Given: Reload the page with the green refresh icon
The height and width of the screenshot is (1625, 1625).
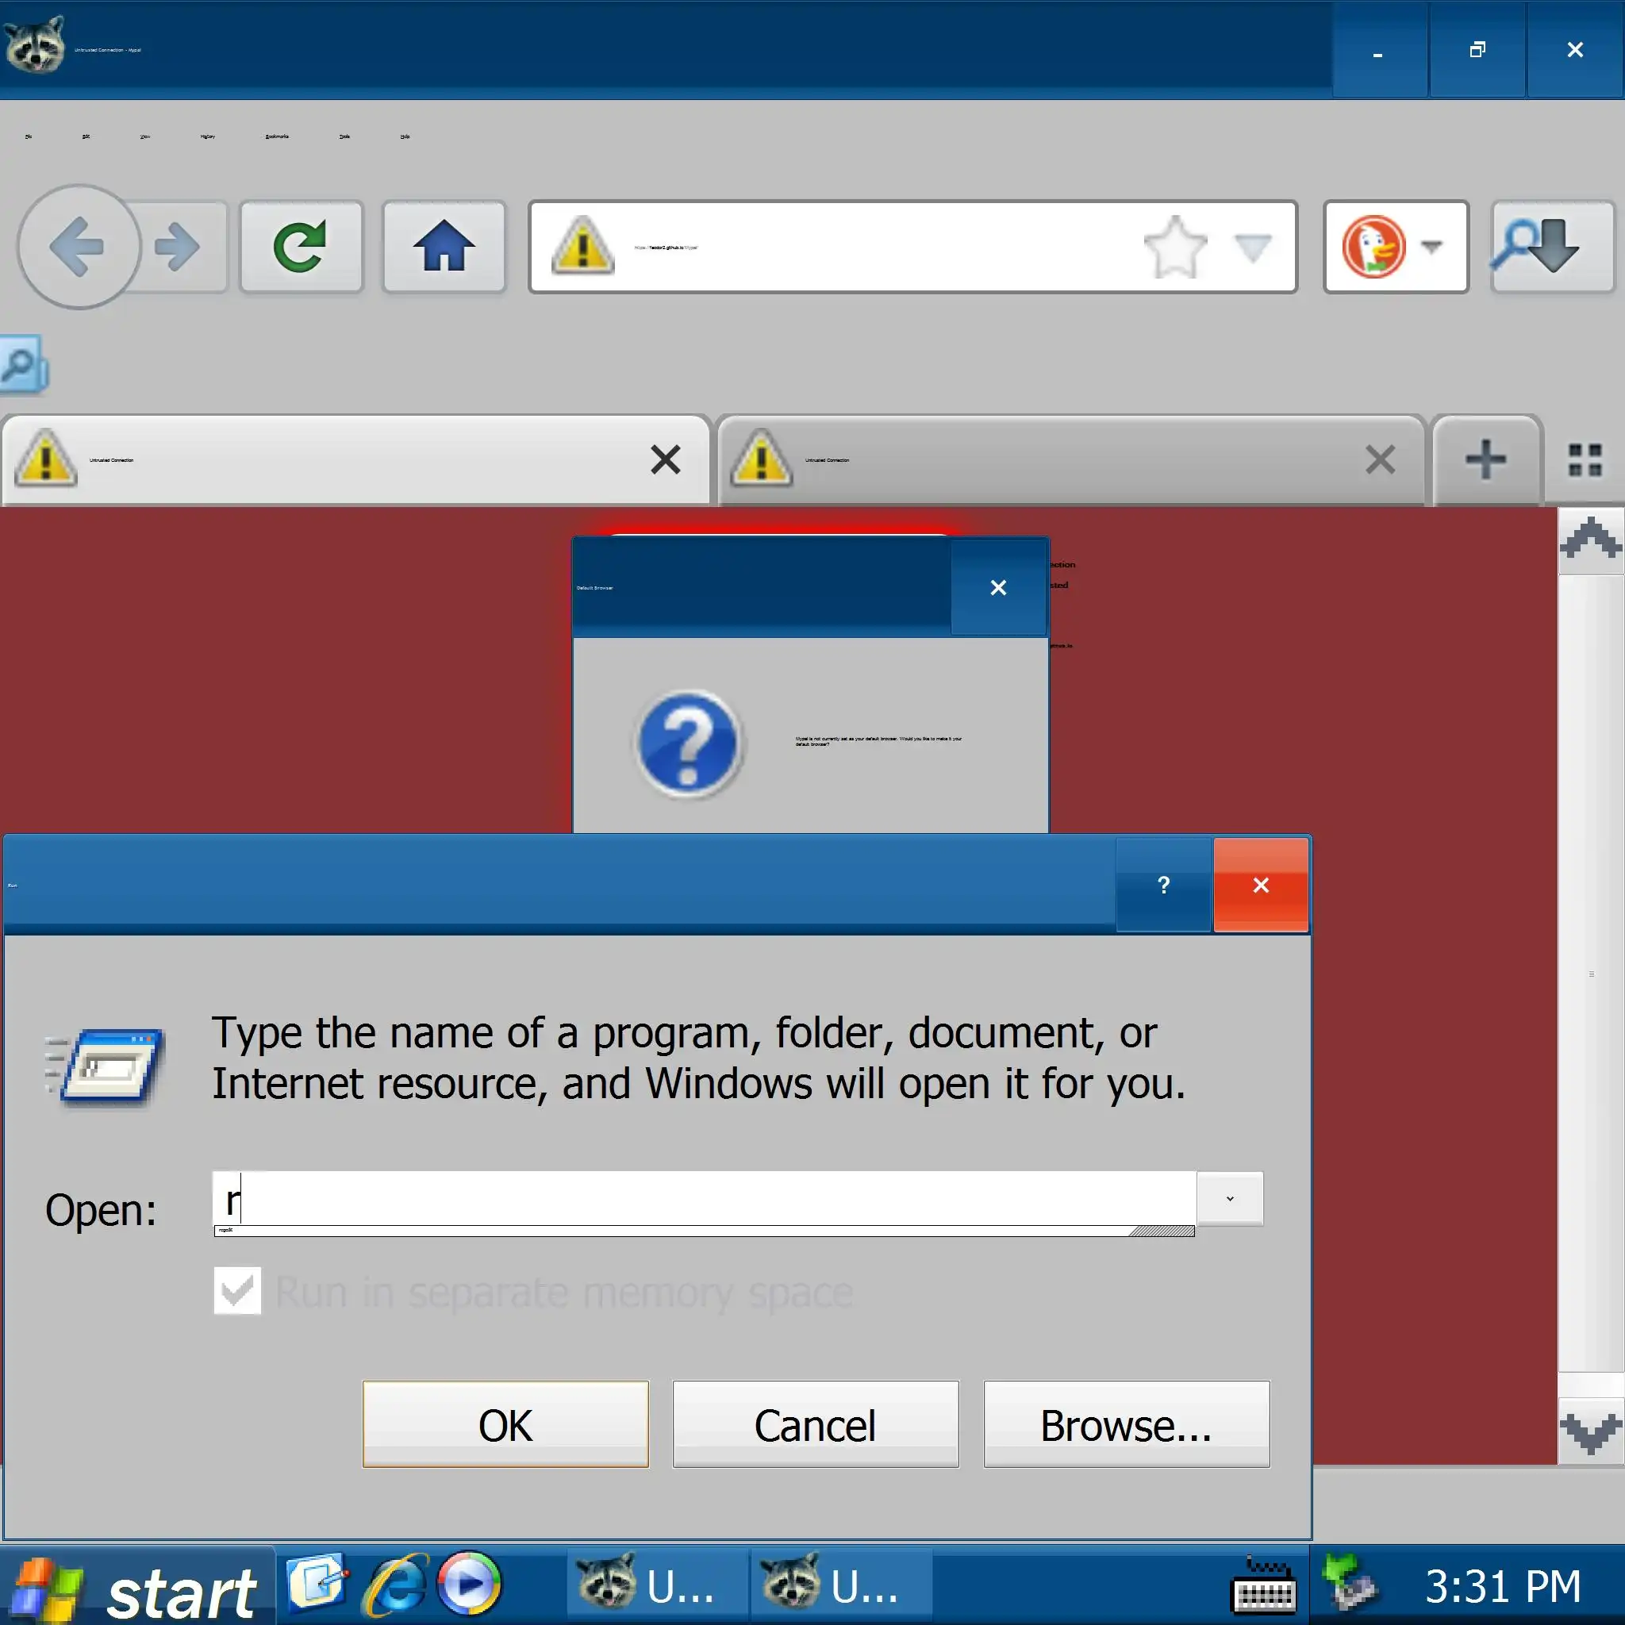Looking at the screenshot, I should [x=301, y=248].
